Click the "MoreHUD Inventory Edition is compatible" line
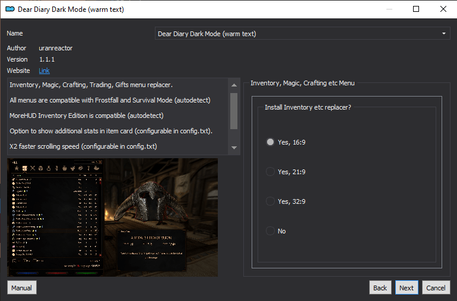This screenshot has height=301, width=457. point(87,116)
